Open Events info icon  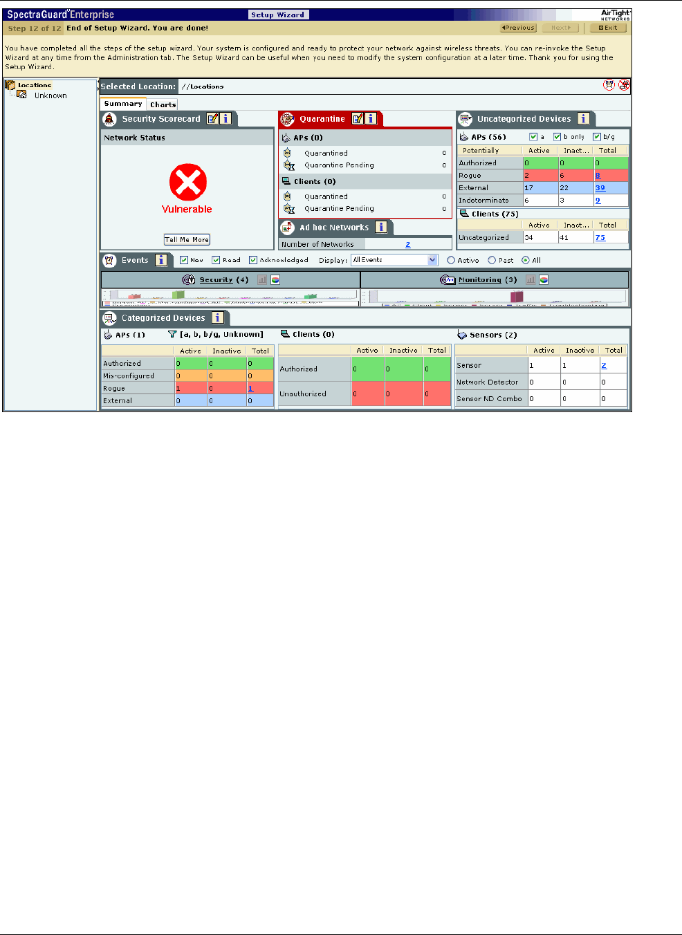click(x=161, y=260)
